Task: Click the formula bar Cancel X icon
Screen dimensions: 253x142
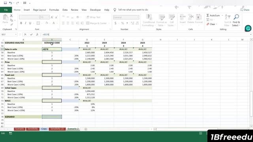Action: pyautogui.click(x=25, y=34)
